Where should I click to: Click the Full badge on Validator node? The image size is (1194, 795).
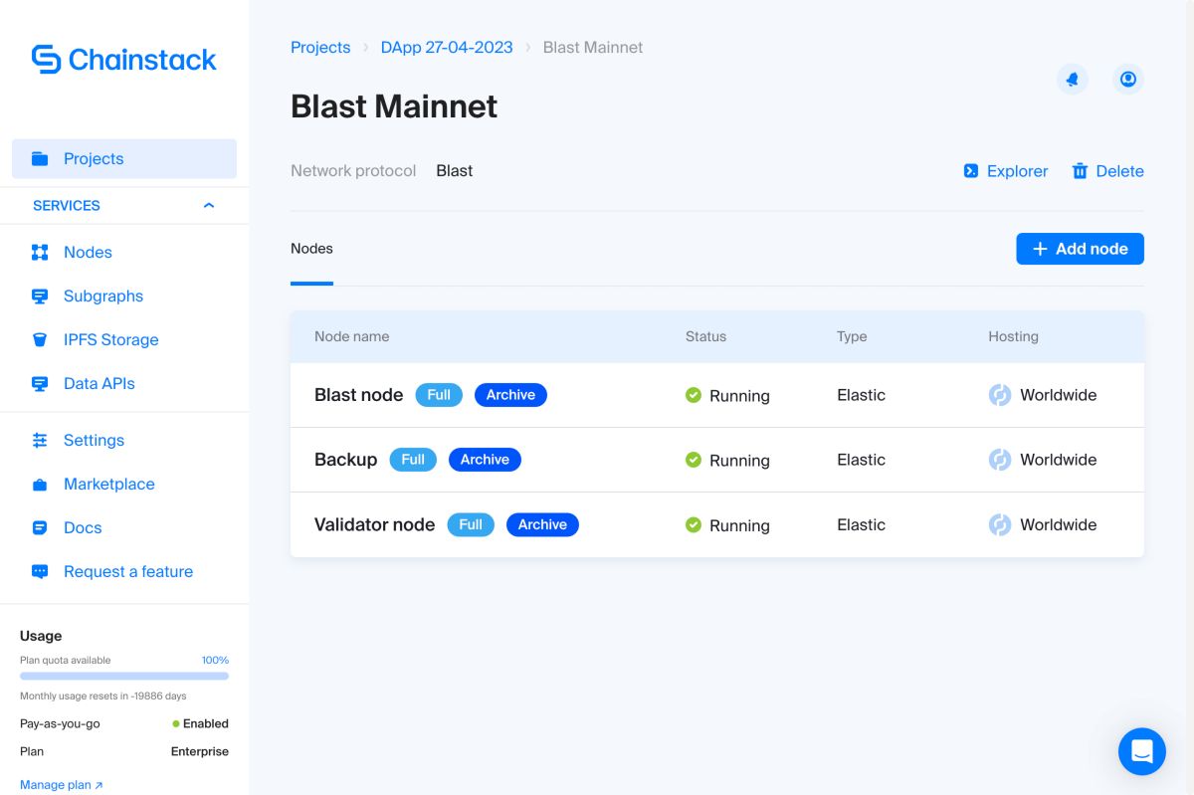[471, 524]
